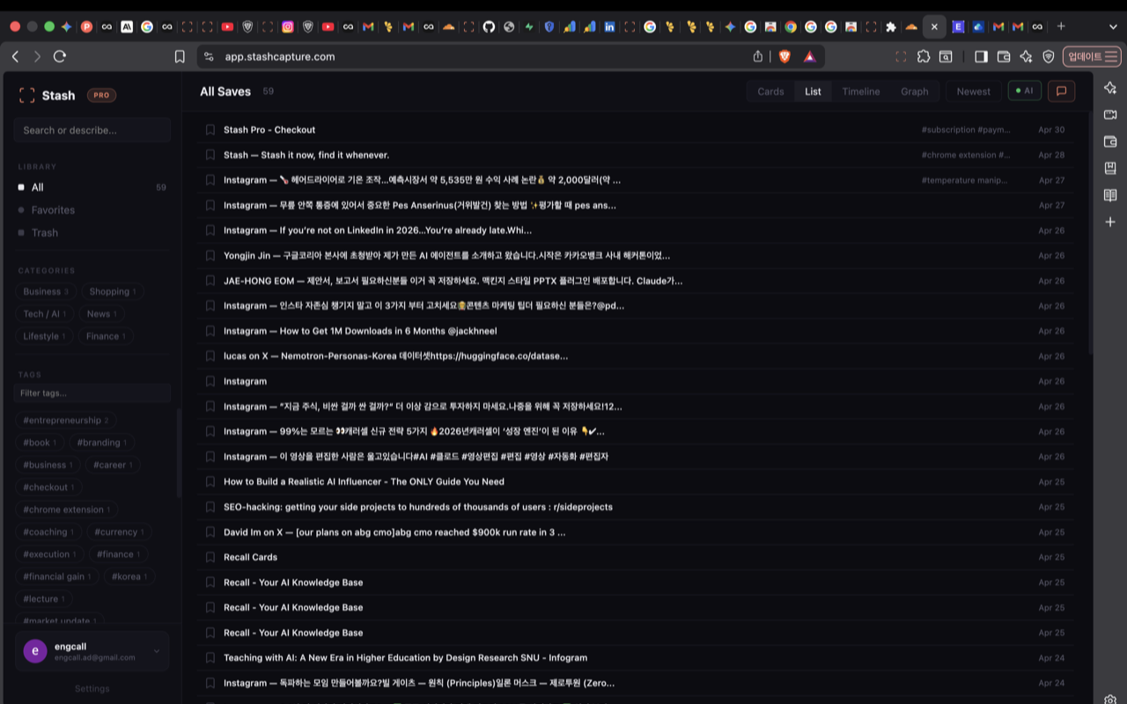Filter by Lifestyle category
1127x704 pixels.
(x=45, y=336)
